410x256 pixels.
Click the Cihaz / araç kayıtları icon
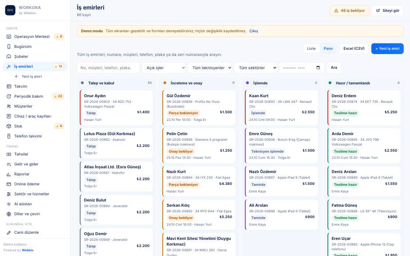9,116
